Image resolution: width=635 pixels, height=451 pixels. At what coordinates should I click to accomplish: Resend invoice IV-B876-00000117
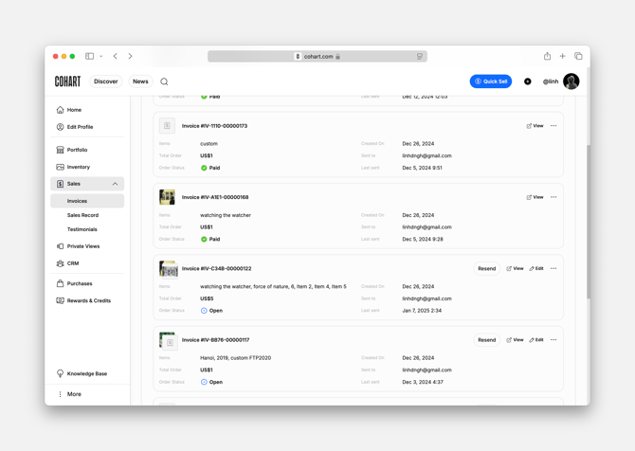pos(487,340)
